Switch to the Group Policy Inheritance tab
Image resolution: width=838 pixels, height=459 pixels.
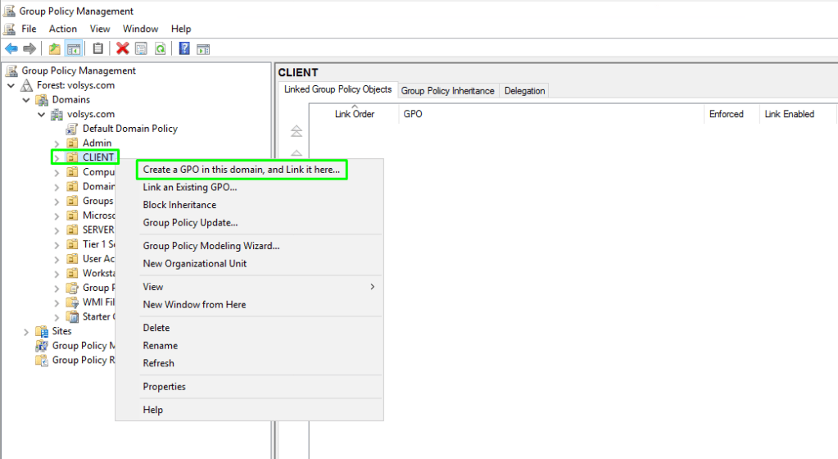tap(447, 91)
